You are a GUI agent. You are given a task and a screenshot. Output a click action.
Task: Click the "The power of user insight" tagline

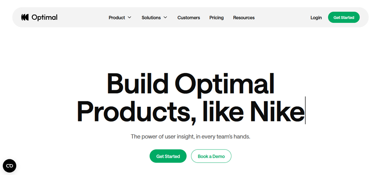pos(190,137)
